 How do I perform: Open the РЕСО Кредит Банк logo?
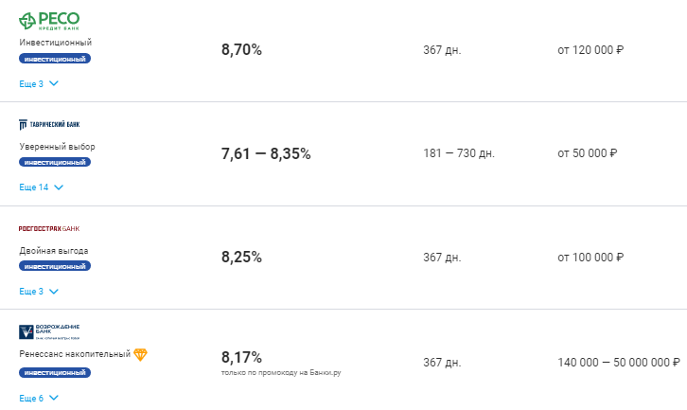click(x=49, y=21)
